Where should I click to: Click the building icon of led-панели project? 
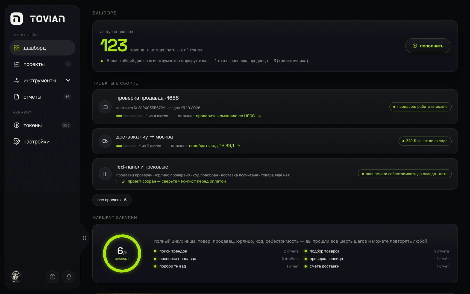point(105,174)
